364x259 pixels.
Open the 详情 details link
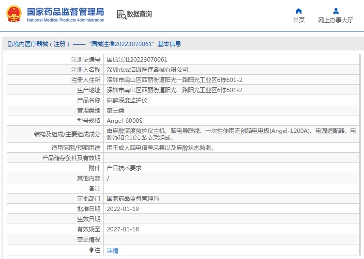click(112, 250)
